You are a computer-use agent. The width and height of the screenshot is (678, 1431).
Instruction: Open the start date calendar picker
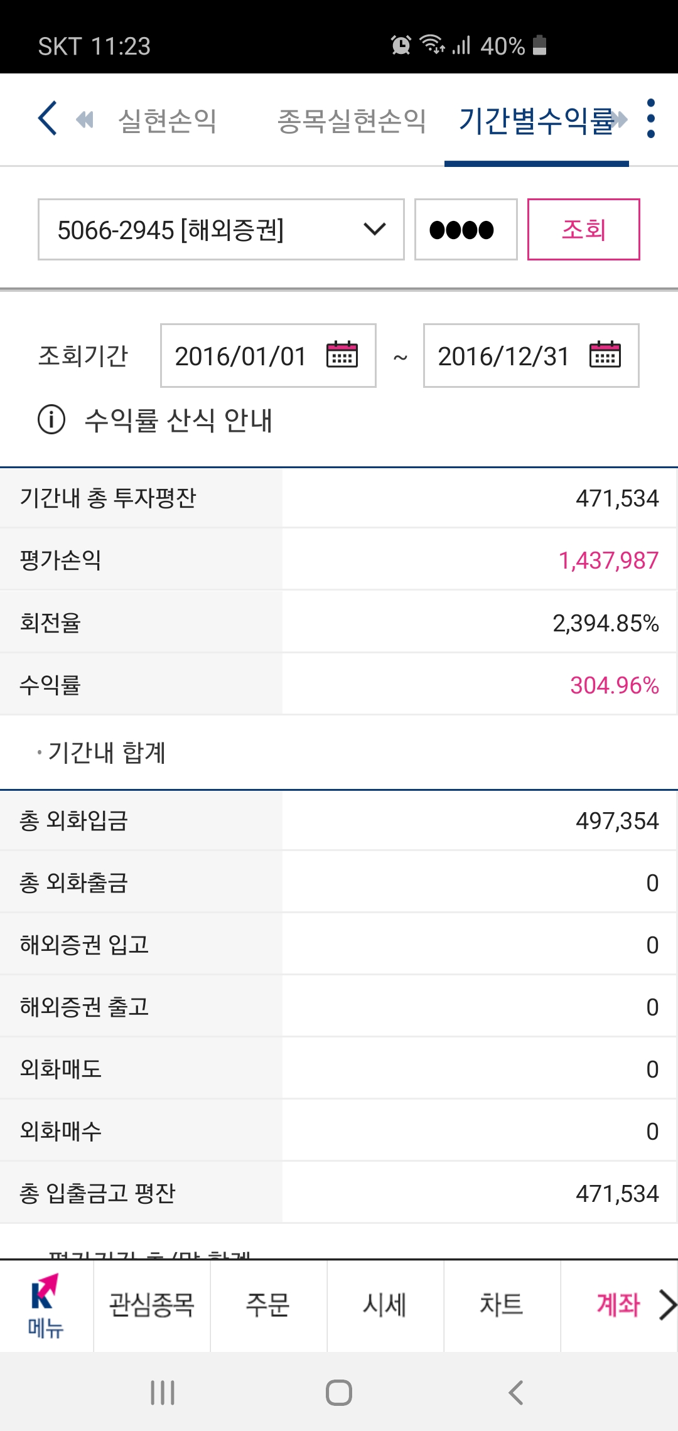[343, 356]
